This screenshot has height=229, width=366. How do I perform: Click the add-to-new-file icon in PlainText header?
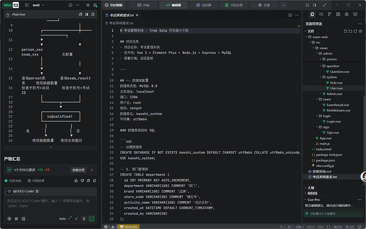click(x=93, y=14)
